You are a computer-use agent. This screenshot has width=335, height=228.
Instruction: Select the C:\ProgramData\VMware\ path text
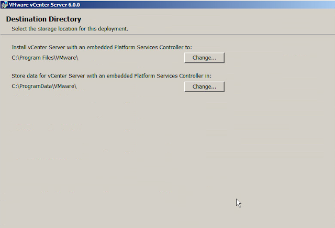point(44,86)
